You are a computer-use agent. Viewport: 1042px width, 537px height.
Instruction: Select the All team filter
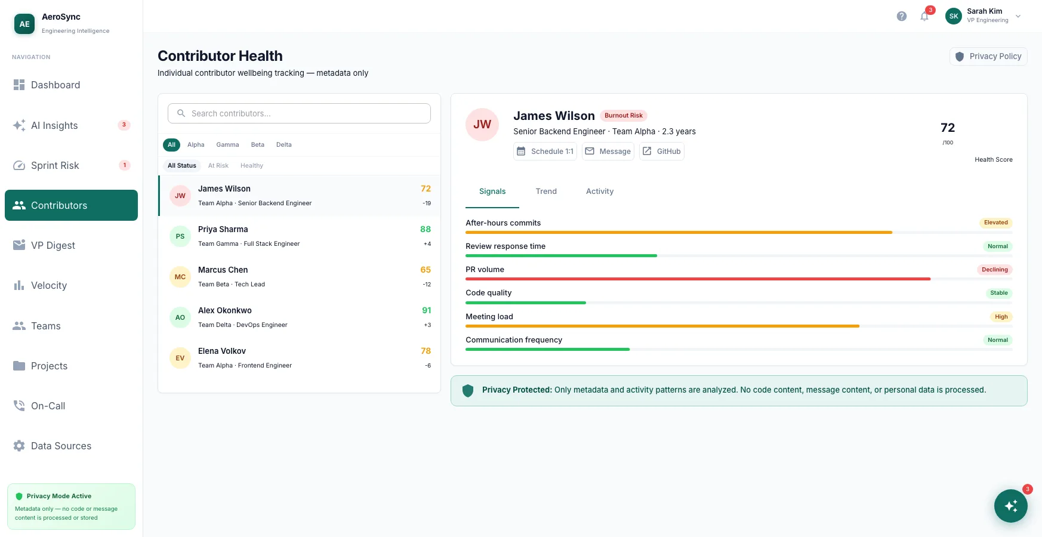172,145
